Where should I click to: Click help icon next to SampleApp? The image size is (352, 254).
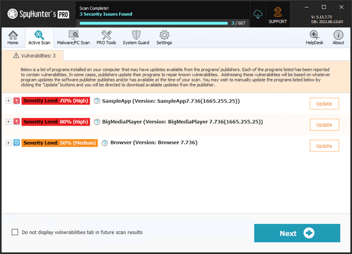[97, 101]
